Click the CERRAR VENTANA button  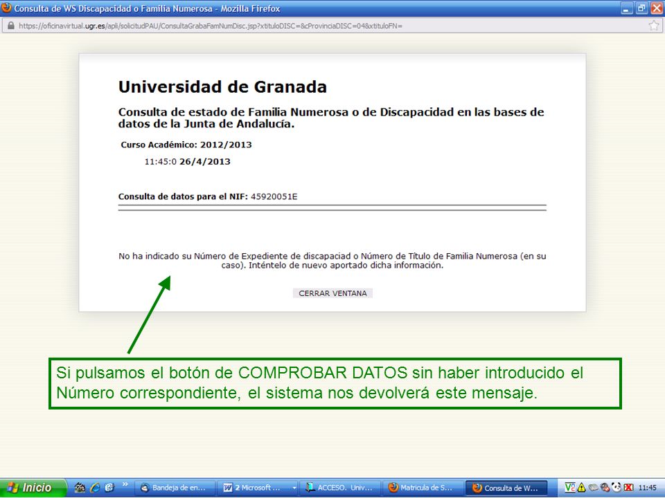[332, 293]
